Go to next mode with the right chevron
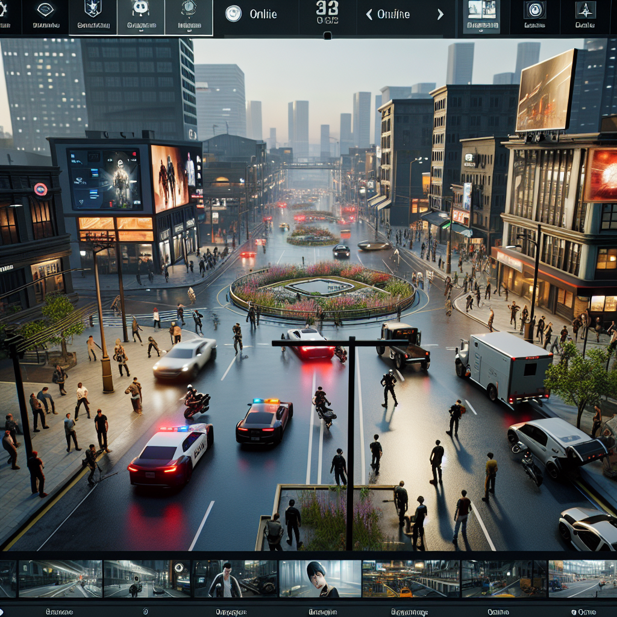The width and height of the screenshot is (617, 617). point(440,14)
